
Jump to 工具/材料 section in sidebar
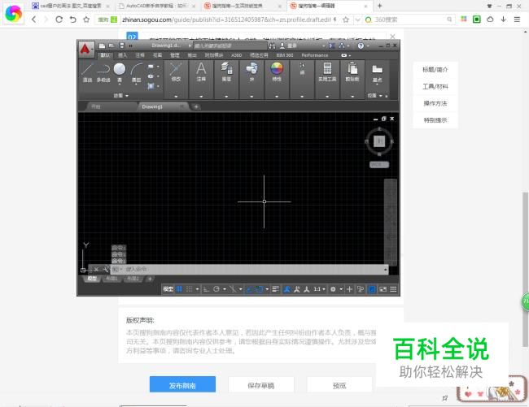pyautogui.click(x=435, y=86)
